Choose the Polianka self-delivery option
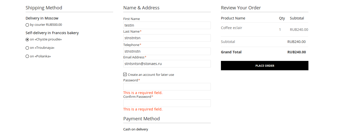 click(27, 56)
